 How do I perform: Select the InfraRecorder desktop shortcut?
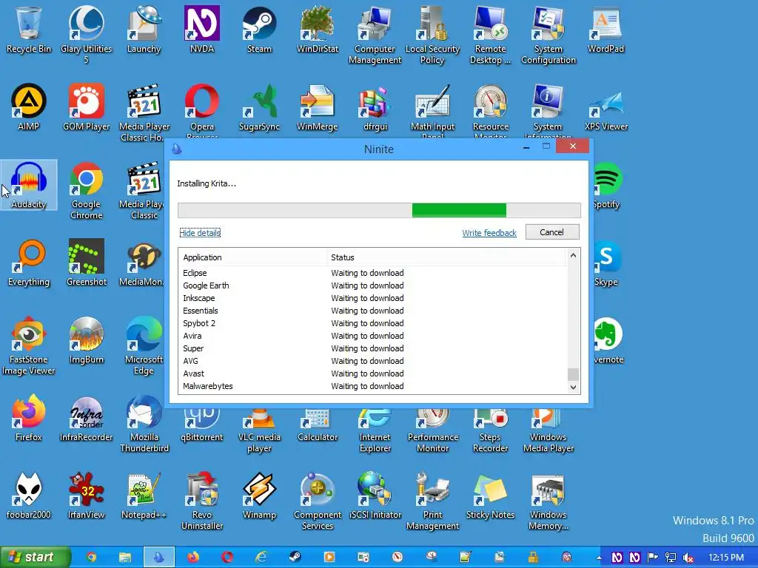[86, 418]
